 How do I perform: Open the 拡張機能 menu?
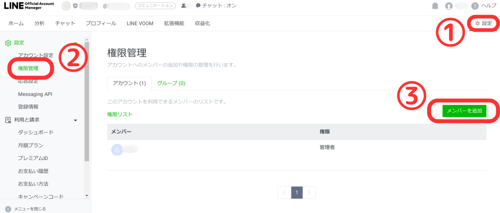174,23
